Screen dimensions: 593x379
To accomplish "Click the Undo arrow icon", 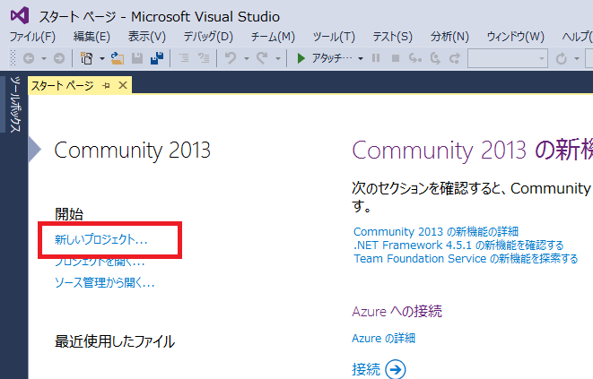I will point(231,58).
